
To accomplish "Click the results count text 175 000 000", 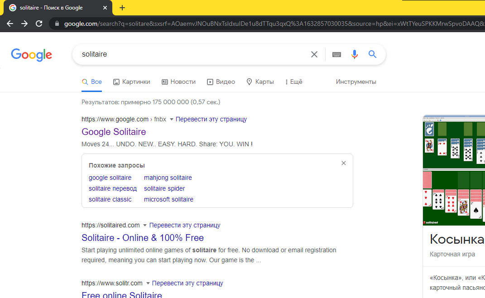I will 170,102.
